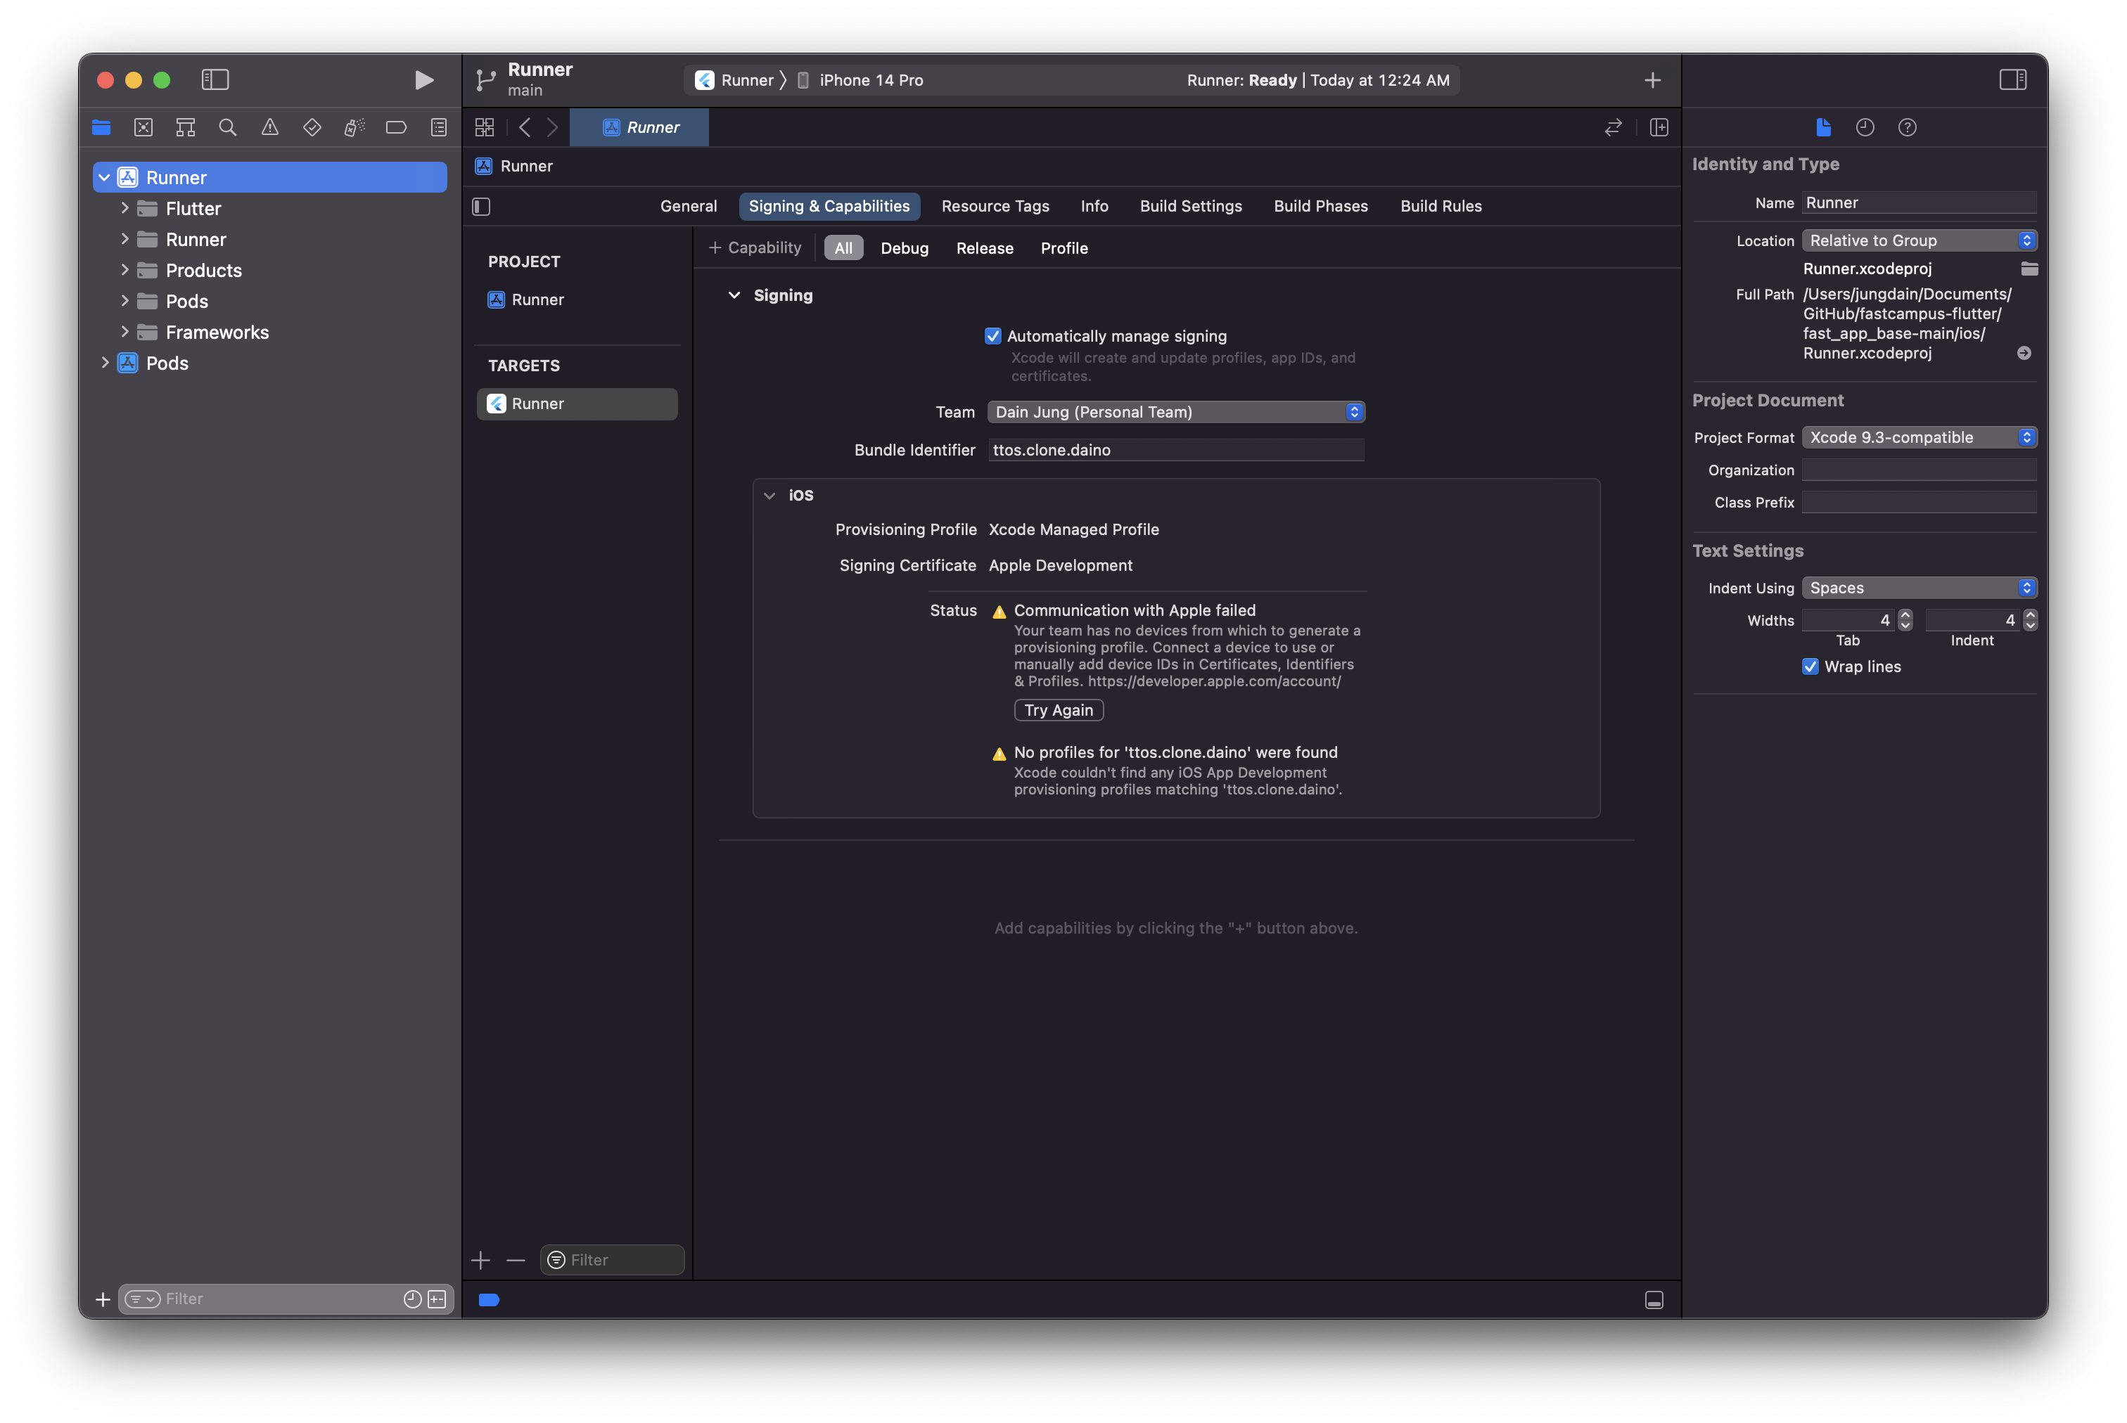Image resolution: width=2127 pixels, height=1423 pixels.
Task: Hide the project and targets list
Action: click(481, 207)
